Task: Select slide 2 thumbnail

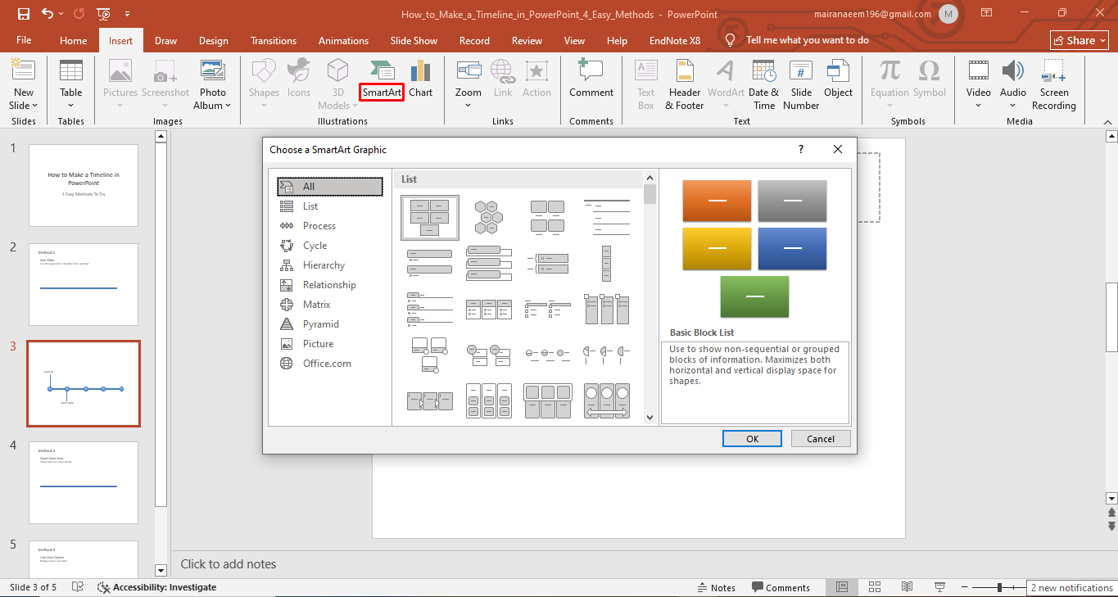Action: click(x=84, y=284)
